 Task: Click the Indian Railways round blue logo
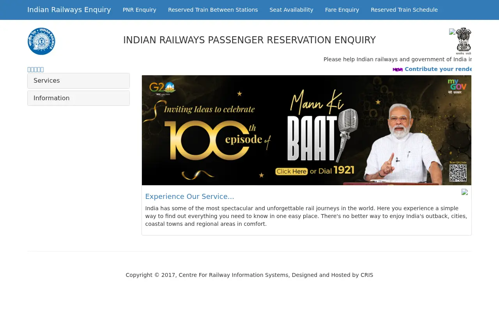[41, 41]
